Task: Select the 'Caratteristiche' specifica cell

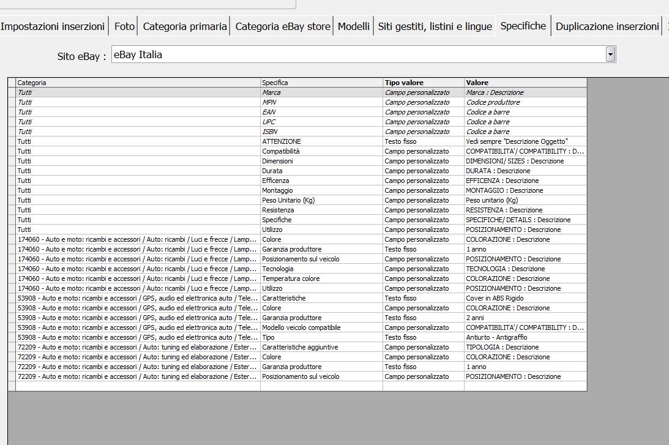Action: (x=322, y=299)
